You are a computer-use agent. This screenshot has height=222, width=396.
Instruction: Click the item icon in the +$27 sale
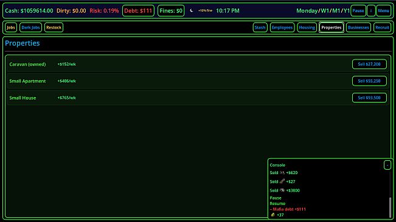tap(282, 181)
